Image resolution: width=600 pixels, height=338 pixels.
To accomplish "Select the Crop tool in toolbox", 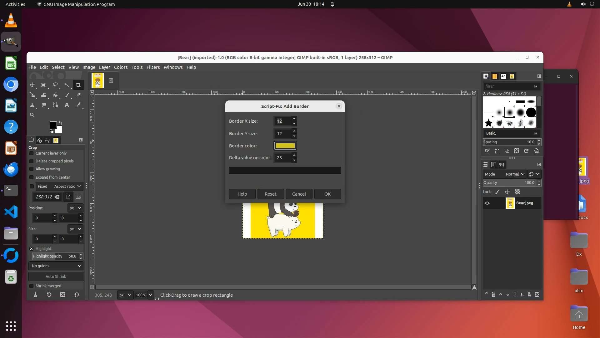I will coord(78,85).
